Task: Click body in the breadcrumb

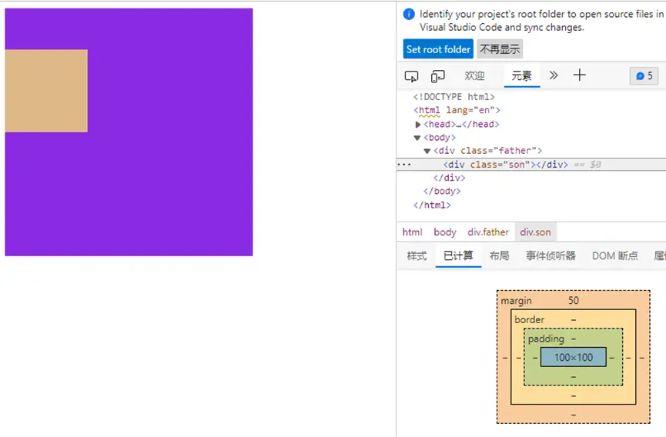Action: coord(445,232)
